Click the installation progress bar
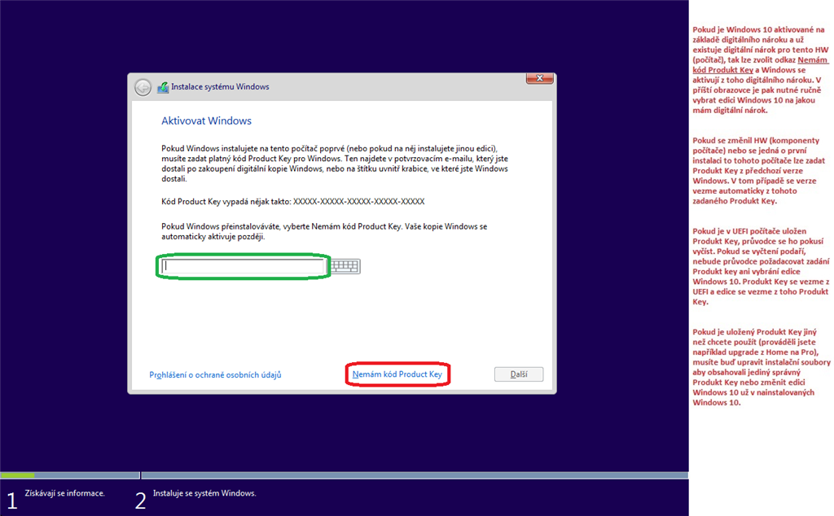Screen dimensions: 834x516 pos(345,475)
